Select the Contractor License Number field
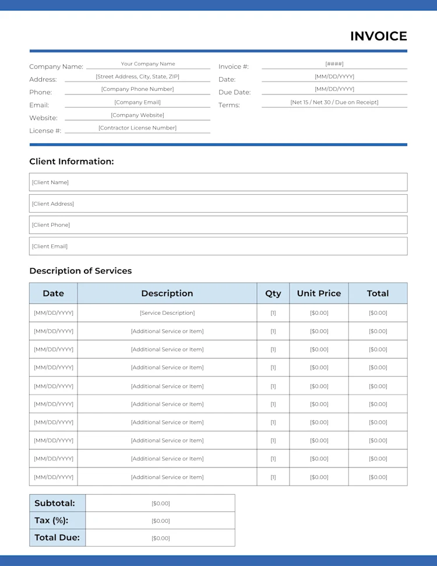Screen dimensions: 437x566 tap(138, 128)
